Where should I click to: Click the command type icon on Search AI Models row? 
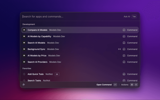point(124,43)
